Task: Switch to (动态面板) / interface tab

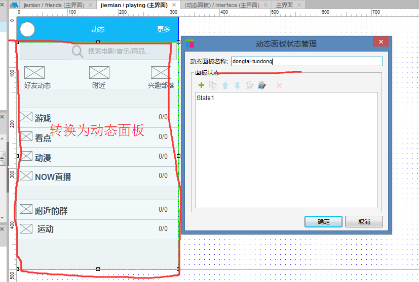Action: click(222, 5)
